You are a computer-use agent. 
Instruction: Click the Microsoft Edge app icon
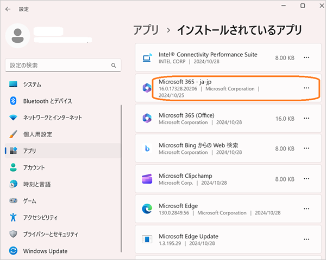[x=147, y=209]
